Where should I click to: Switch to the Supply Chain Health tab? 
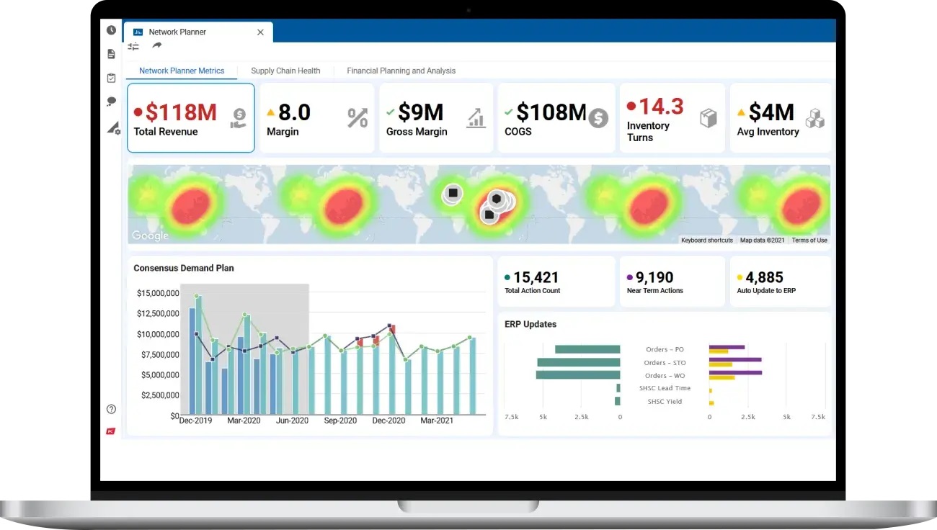pyautogui.click(x=285, y=71)
